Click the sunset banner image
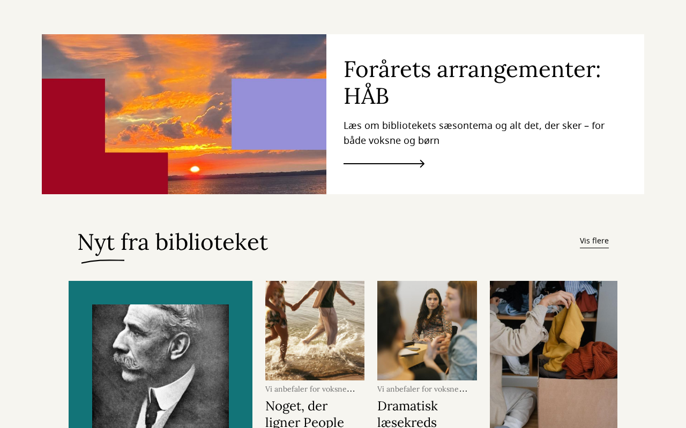The image size is (686, 428). 184,114
